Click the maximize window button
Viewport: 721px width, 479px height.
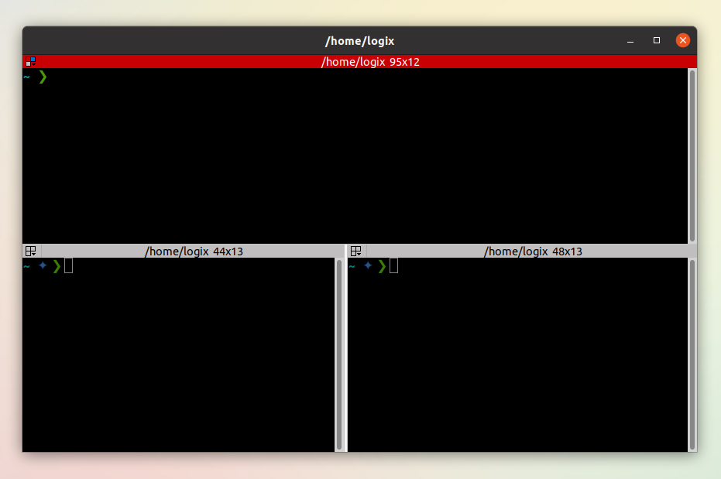tap(656, 40)
